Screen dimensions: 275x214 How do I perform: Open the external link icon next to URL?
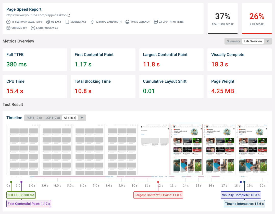tap(69, 15)
